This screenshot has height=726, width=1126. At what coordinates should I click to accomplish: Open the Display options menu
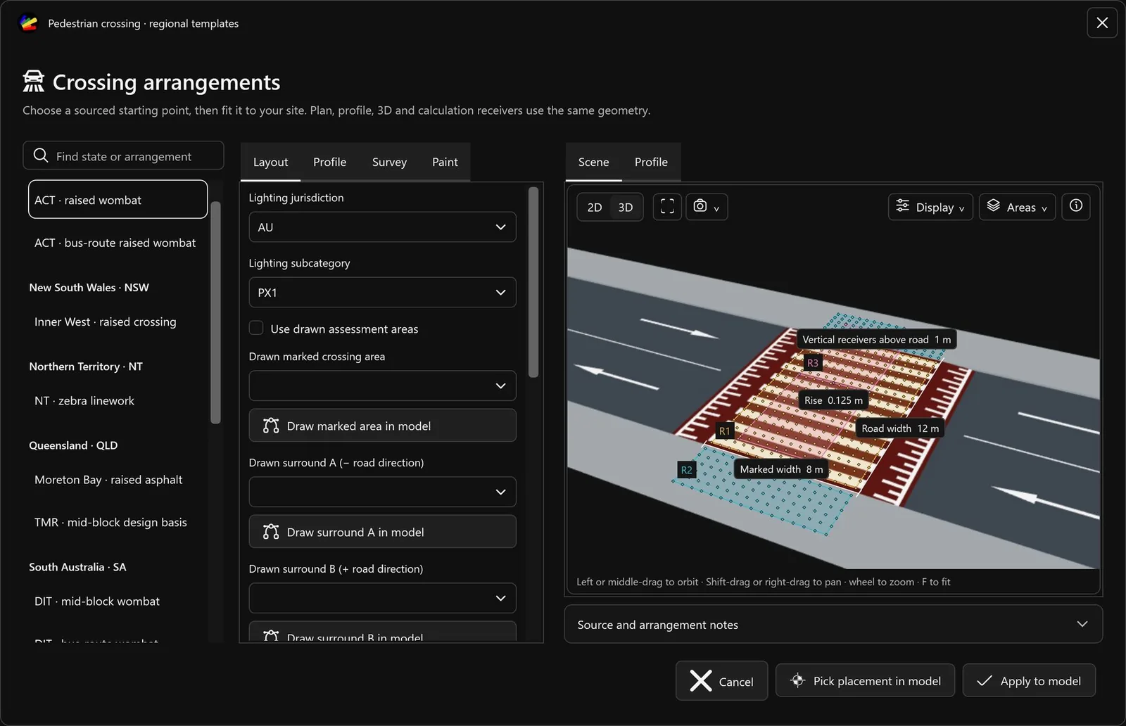click(930, 207)
